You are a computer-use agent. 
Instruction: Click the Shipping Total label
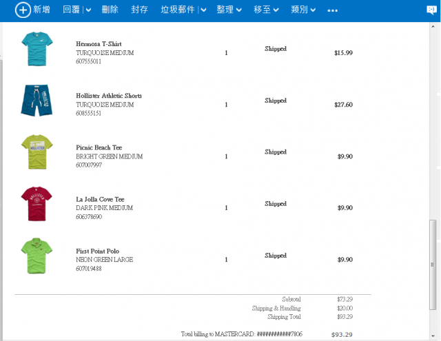284,317
